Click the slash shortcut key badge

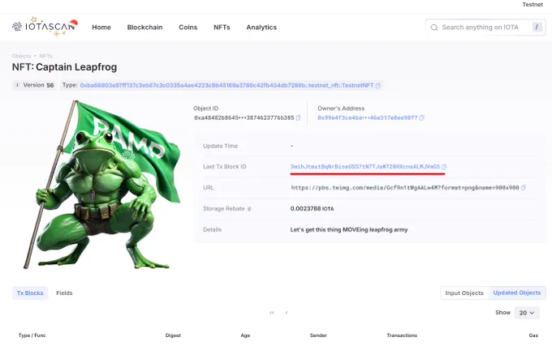537,27
